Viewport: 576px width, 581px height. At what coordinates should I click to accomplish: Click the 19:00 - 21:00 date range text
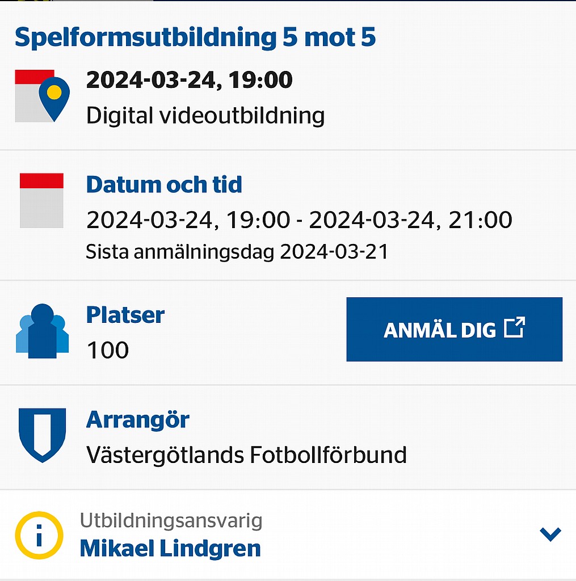(299, 220)
